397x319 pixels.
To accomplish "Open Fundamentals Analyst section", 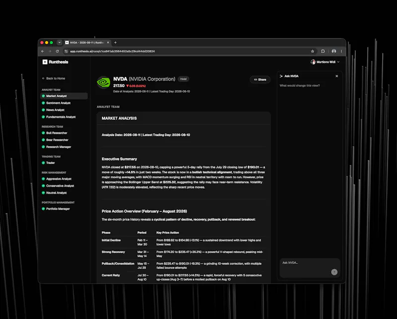I will coord(59,117).
